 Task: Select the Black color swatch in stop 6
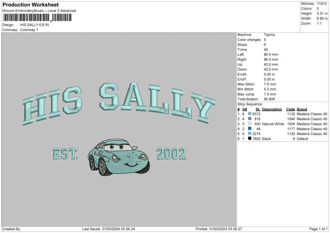[251, 138]
